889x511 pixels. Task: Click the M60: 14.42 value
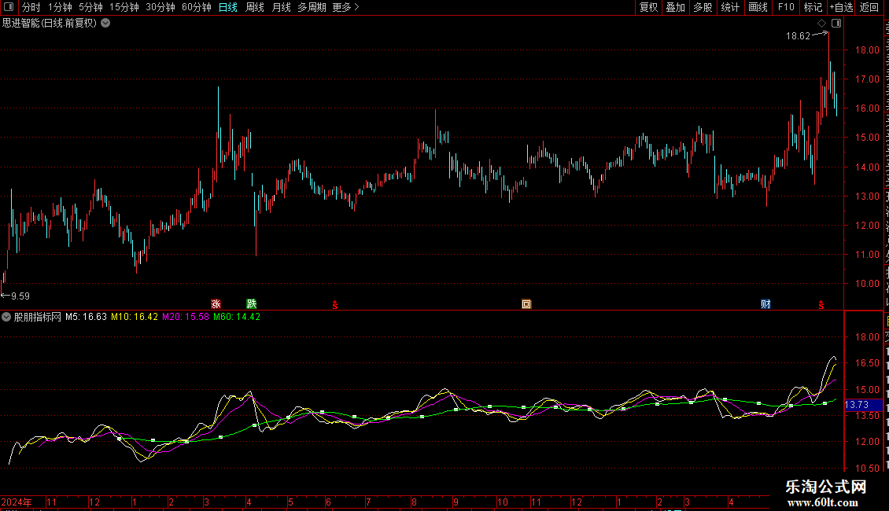click(237, 318)
